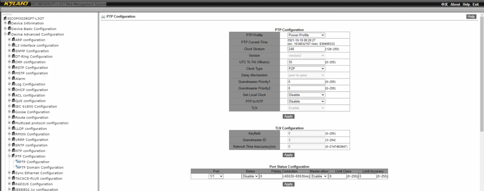484x191 pixels.
Task: Expand the IEC 61850 Configuration node
Action: coord(9,106)
